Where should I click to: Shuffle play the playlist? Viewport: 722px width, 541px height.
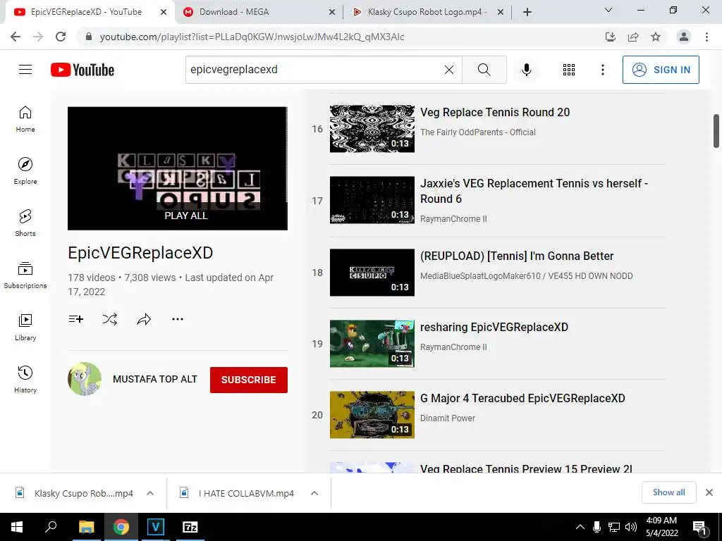[x=109, y=319]
